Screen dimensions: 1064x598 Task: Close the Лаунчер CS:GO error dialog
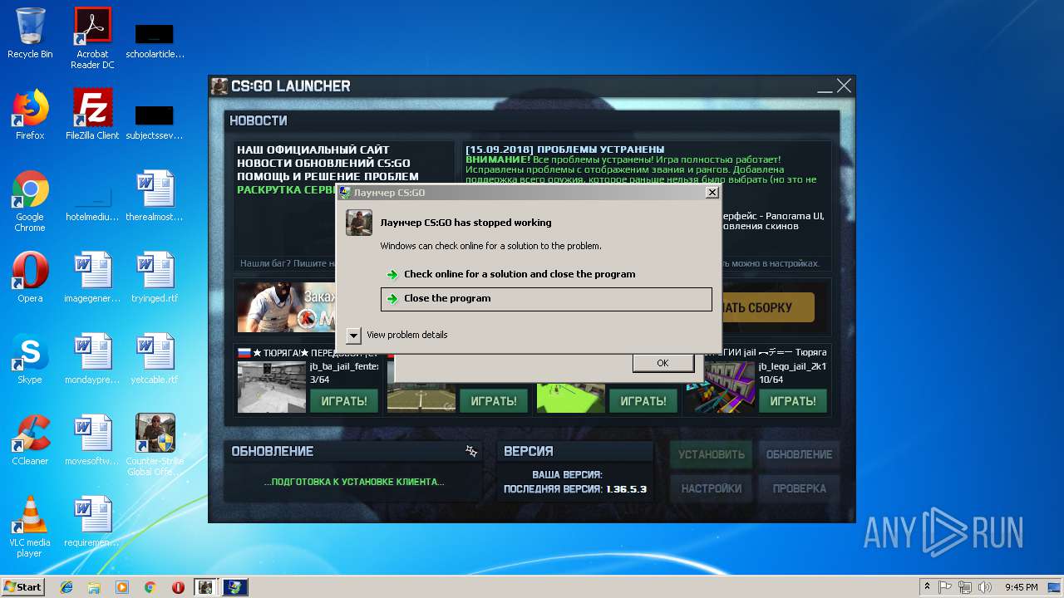(712, 193)
